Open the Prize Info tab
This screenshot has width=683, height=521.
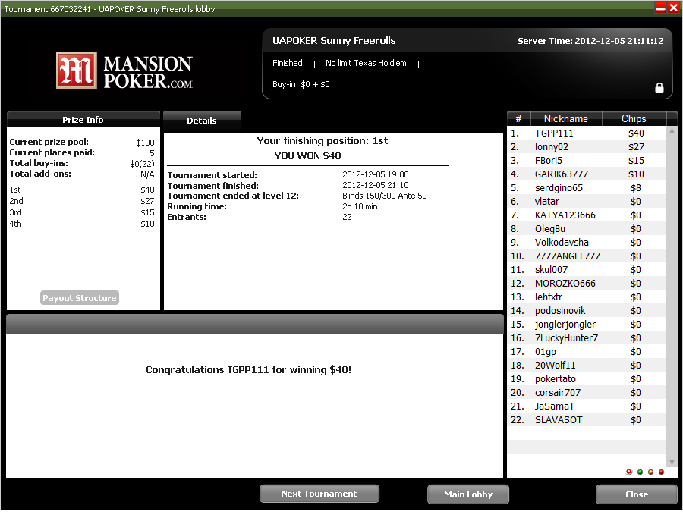tap(83, 120)
